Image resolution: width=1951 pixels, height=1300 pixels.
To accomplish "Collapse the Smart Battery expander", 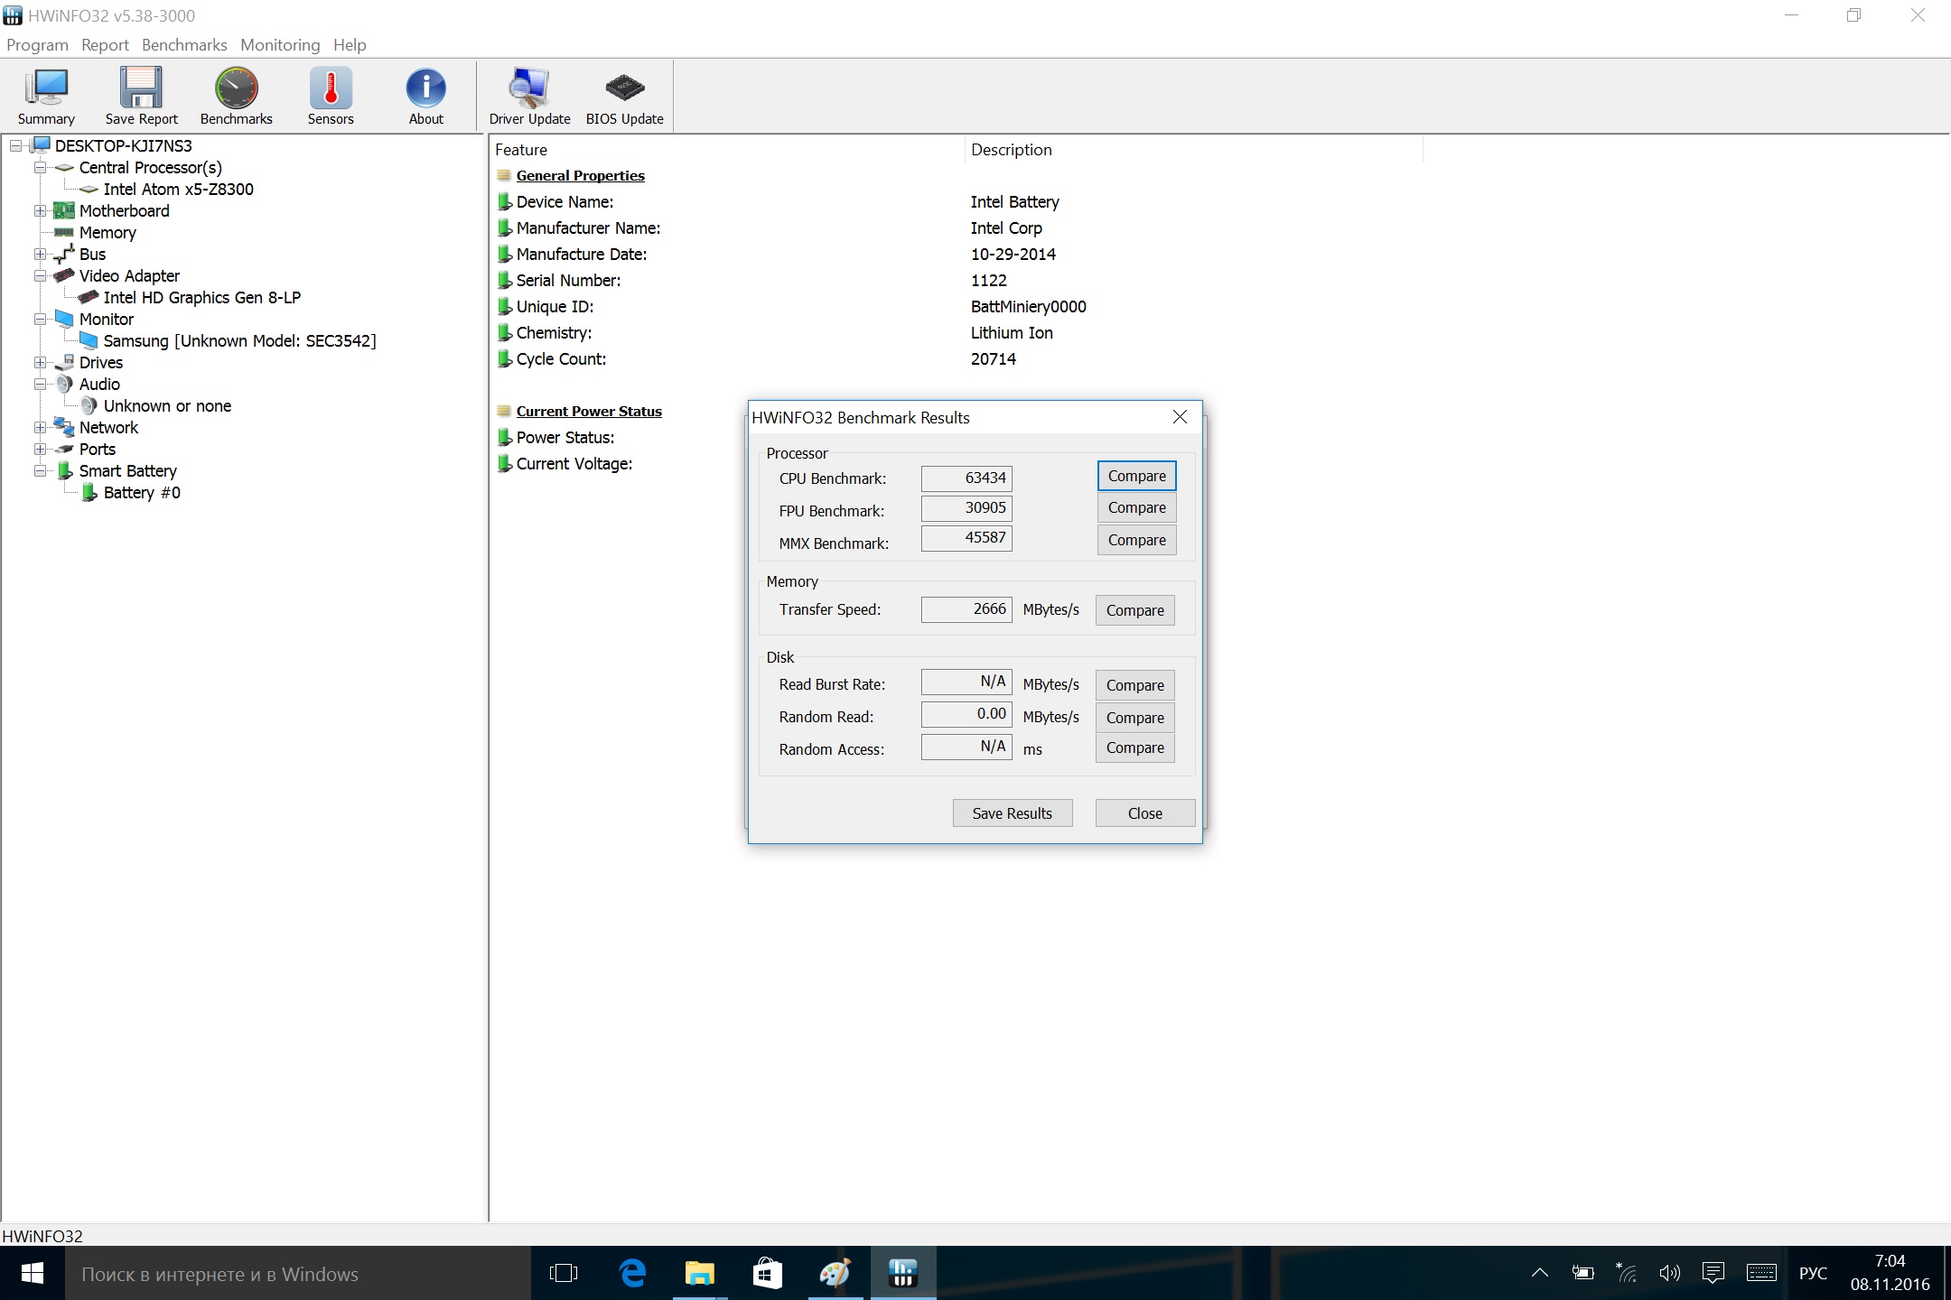I will (x=40, y=470).
